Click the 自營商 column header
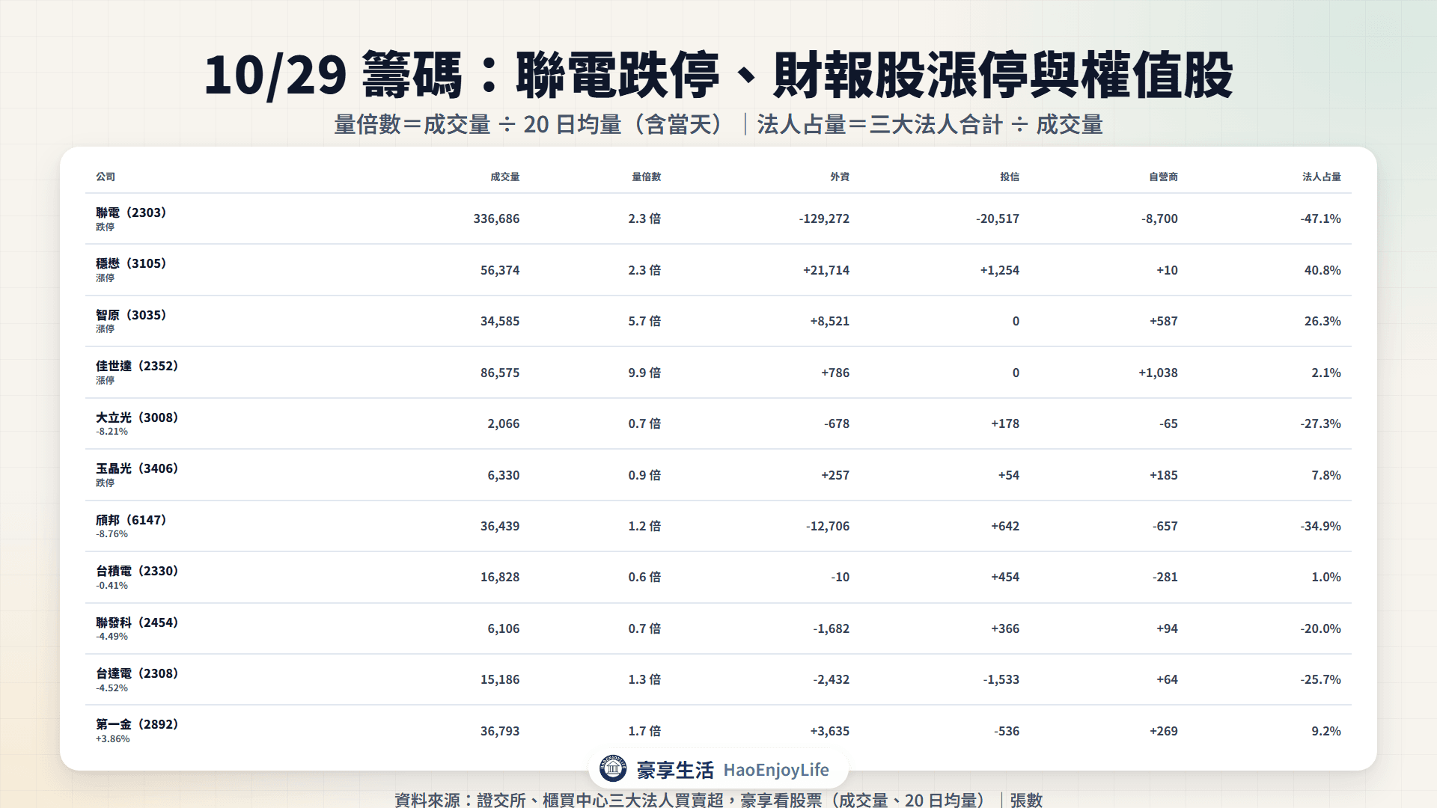The image size is (1437, 808). coord(1164,177)
